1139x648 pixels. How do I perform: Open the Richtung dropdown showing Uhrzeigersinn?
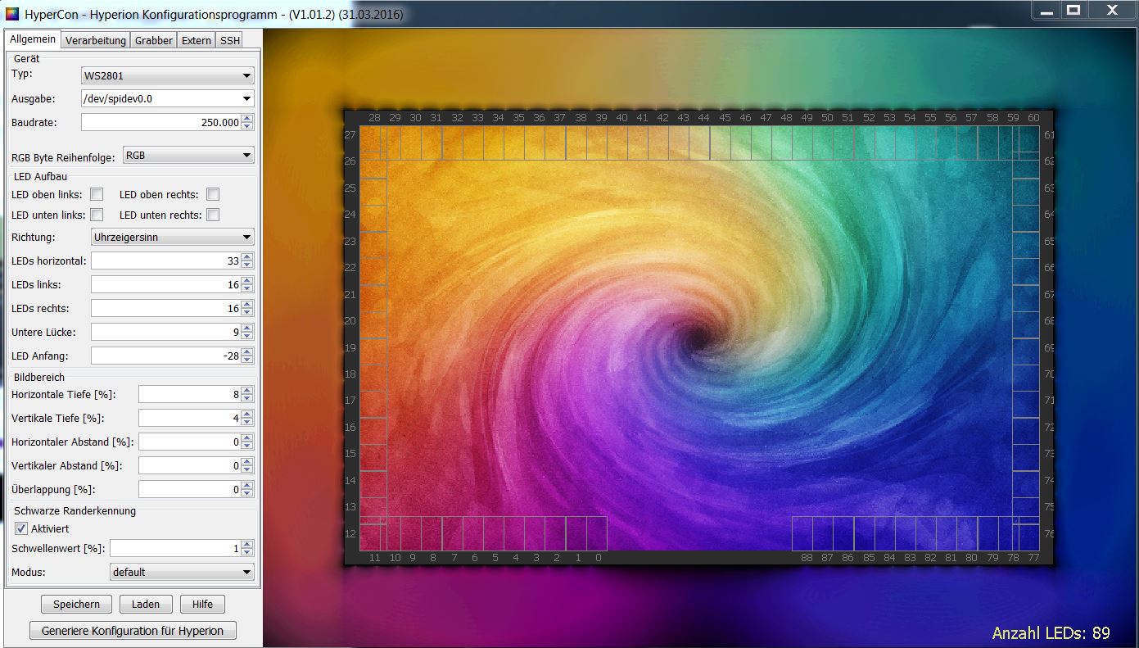point(172,237)
